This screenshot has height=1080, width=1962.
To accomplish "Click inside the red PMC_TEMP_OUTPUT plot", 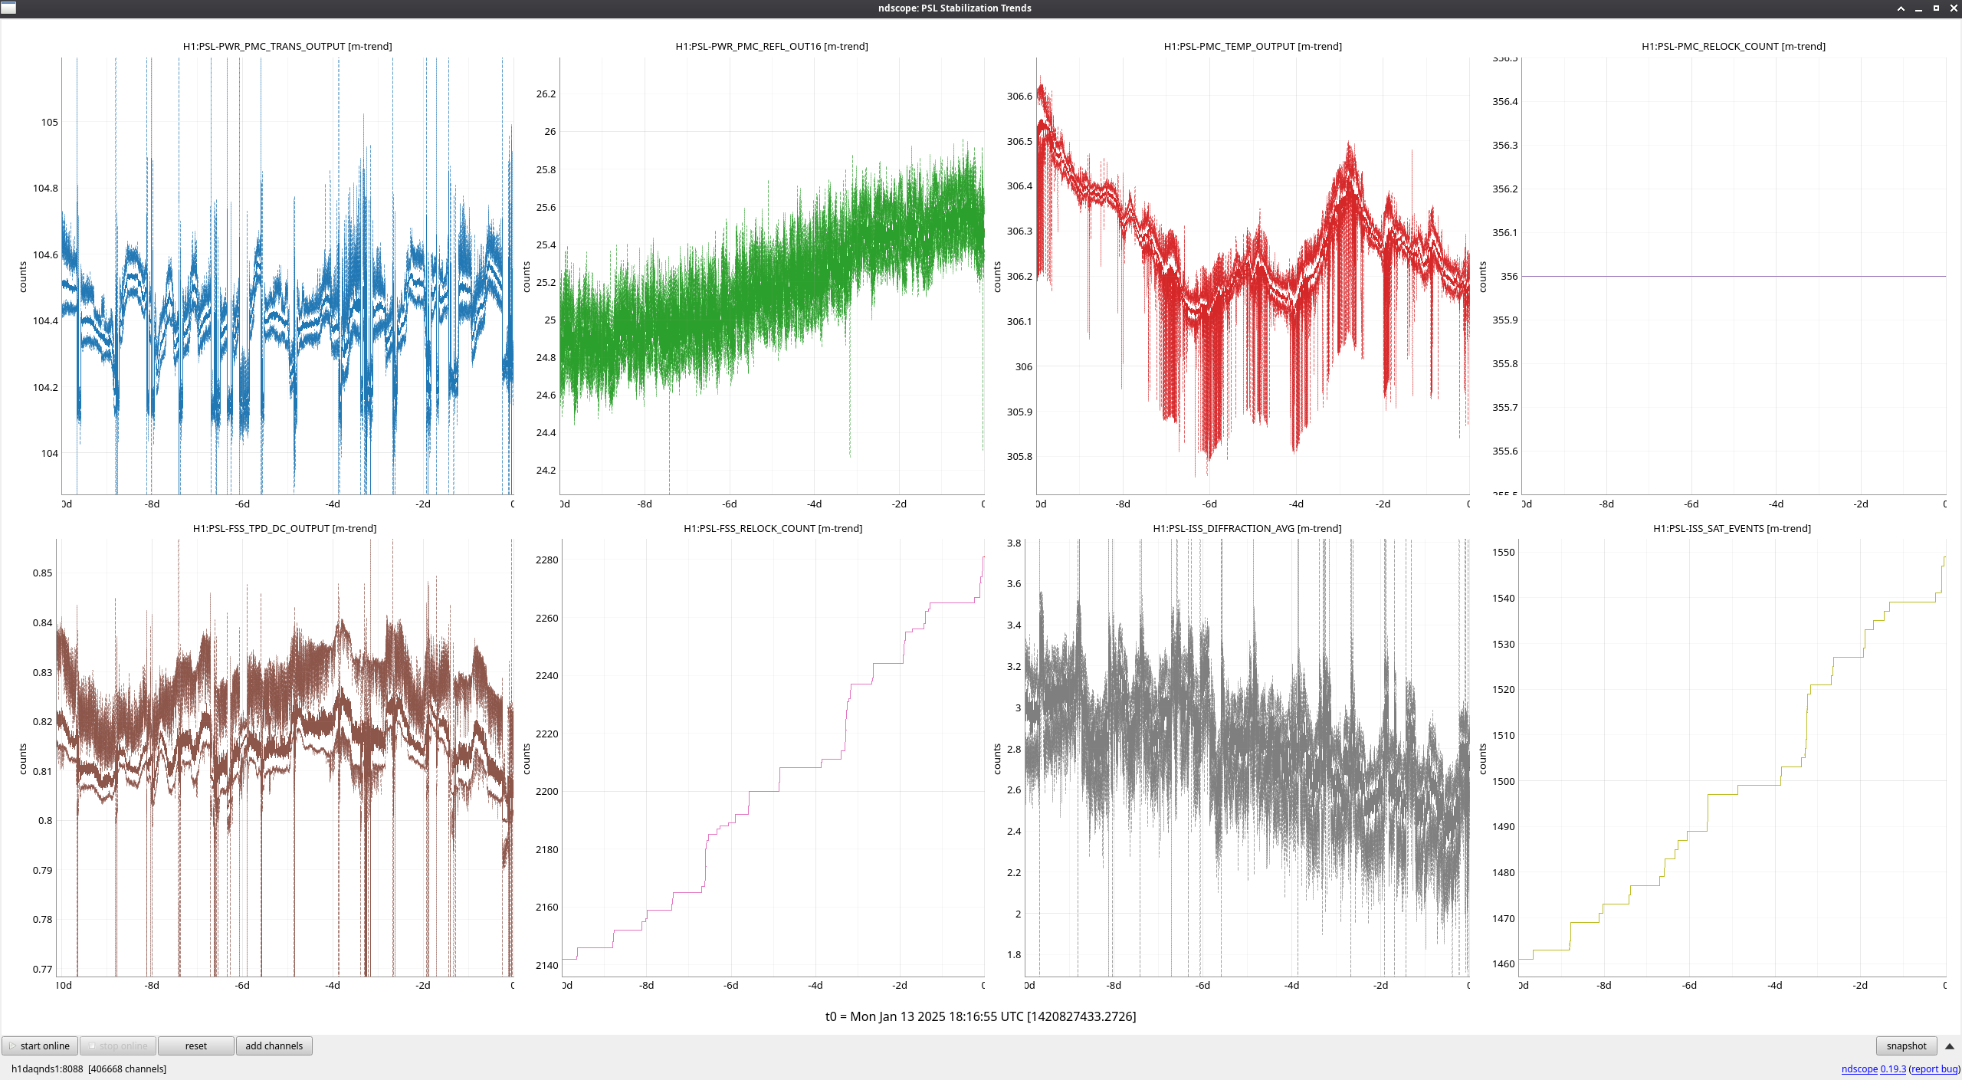I will coord(1253,276).
